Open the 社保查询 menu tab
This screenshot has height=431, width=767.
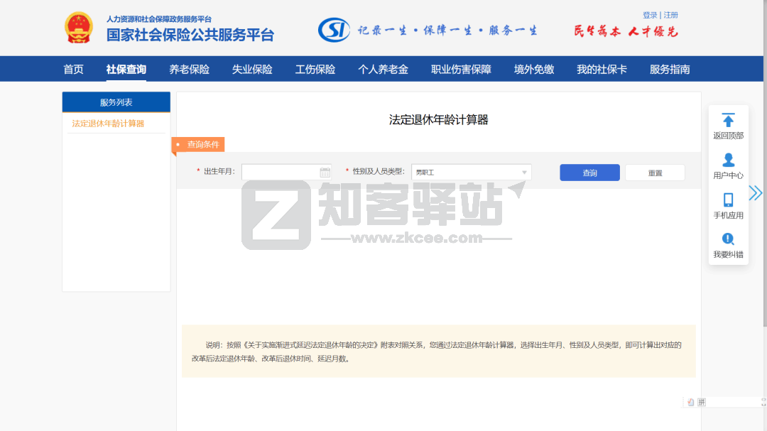click(126, 69)
